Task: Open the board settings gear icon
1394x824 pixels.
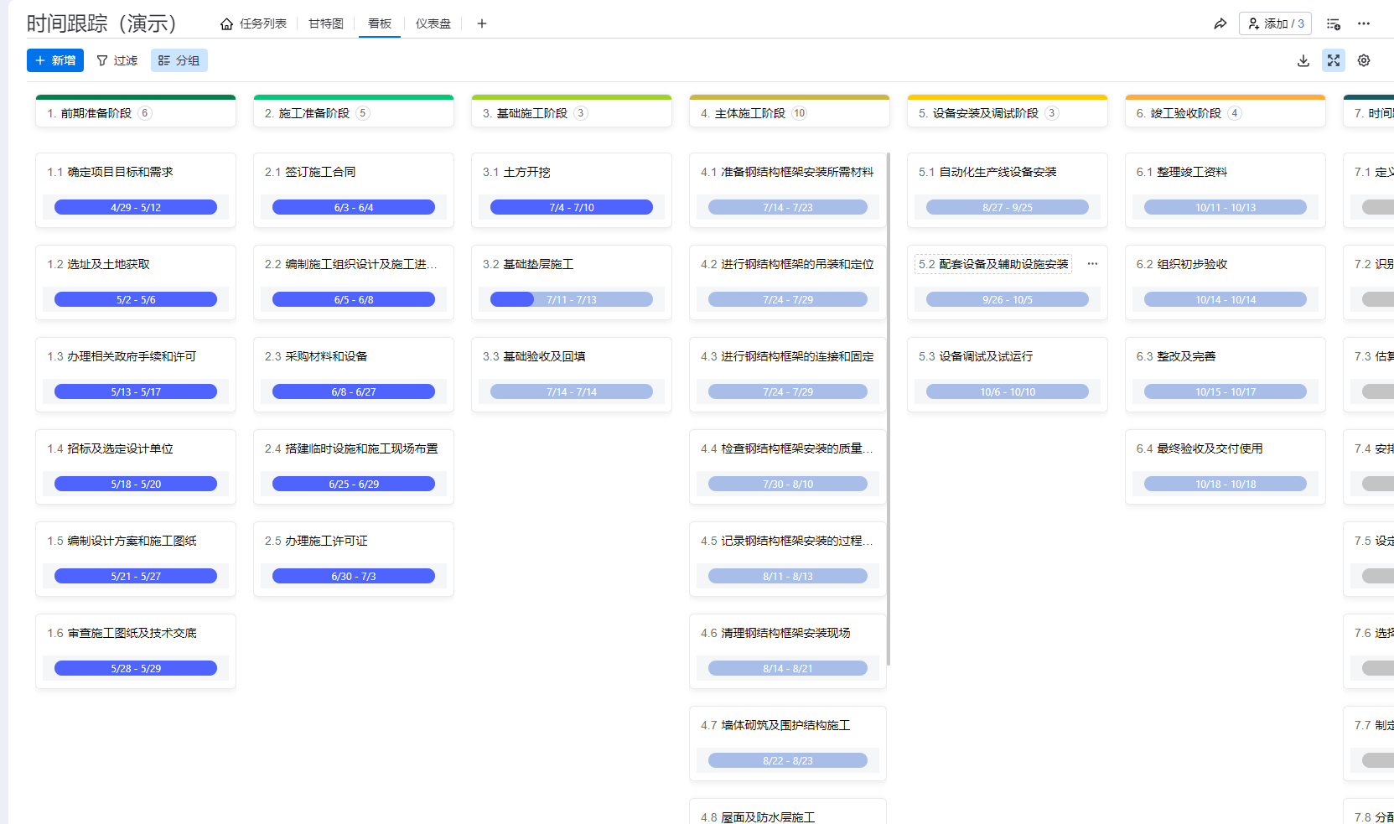Action: (x=1364, y=60)
